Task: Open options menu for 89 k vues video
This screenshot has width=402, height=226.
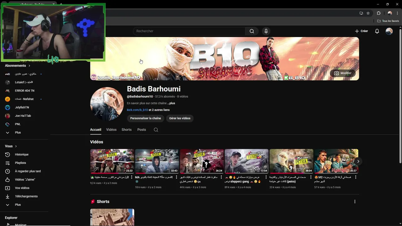Action: pos(266,177)
